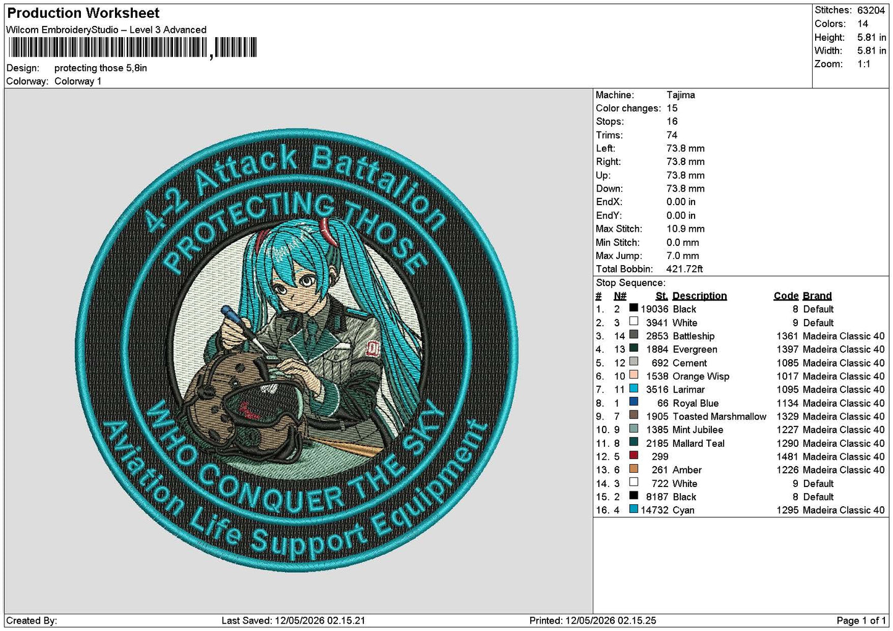Screen dimensions: 893x631
Task: Click the barcode under the header
Action: [x=132, y=48]
